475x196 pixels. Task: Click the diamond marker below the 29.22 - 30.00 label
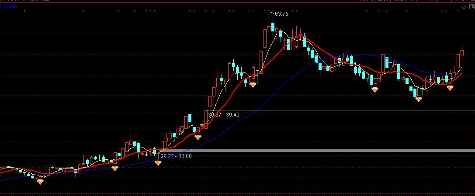point(158,163)
